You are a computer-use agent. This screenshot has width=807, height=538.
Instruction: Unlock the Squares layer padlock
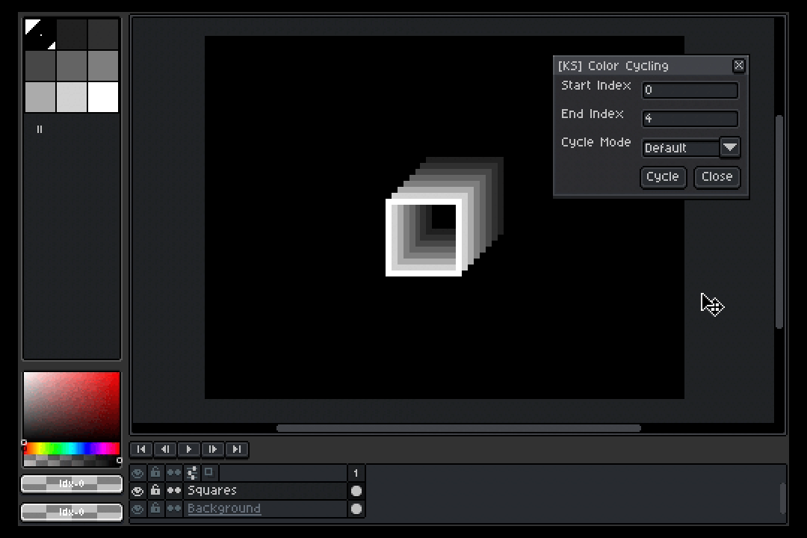(155, 490)
